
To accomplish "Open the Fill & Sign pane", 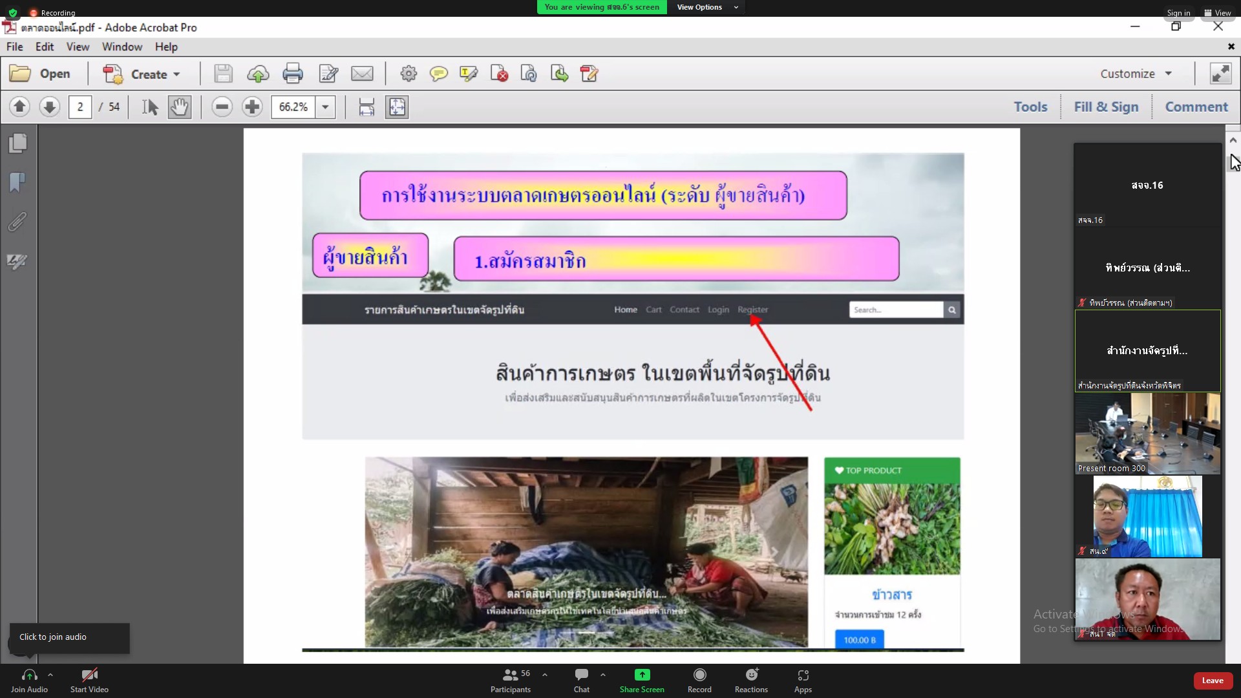I will 1106,107.
